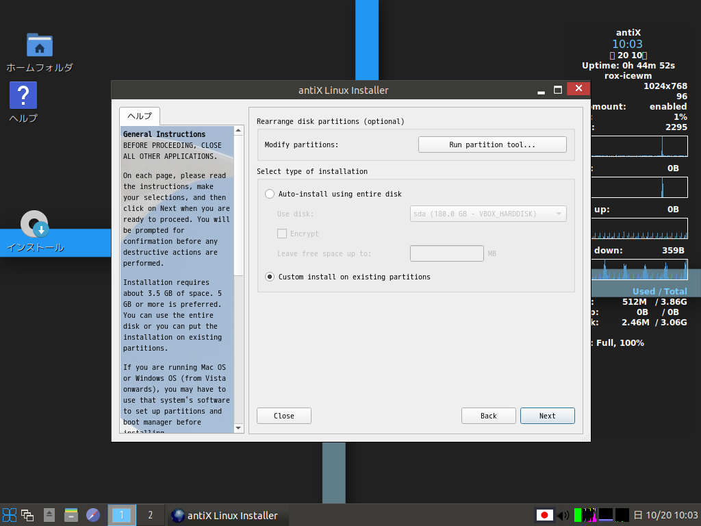The image size is (701, 526).
Task: Click the CPU usage monitor in tray
Action: tap(589, 515)
